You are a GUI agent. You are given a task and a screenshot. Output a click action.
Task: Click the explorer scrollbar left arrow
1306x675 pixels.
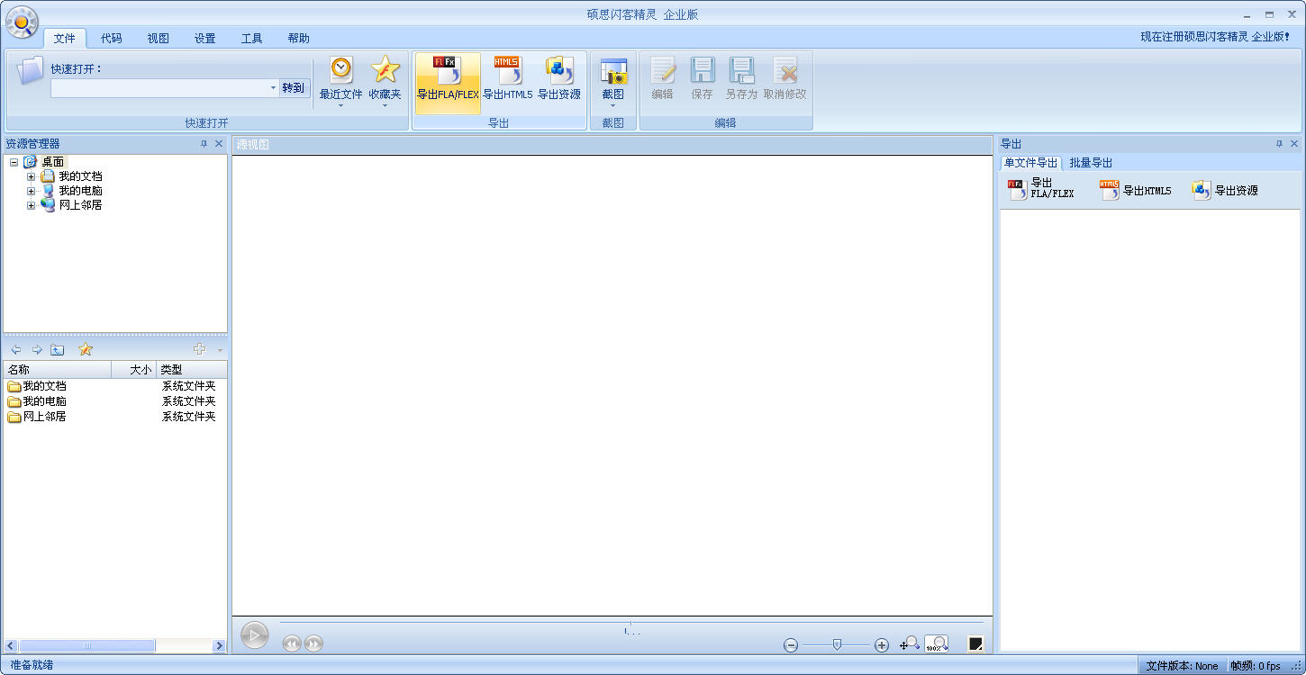coord(11,645)
